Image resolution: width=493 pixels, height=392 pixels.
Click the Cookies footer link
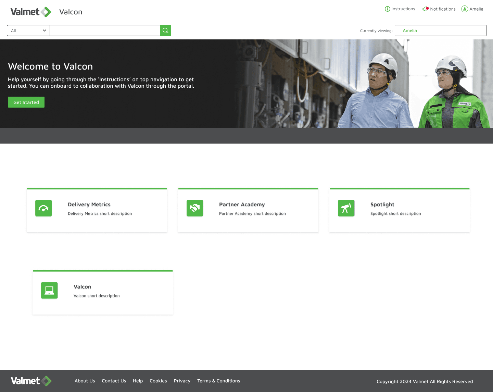coord(158,381)
